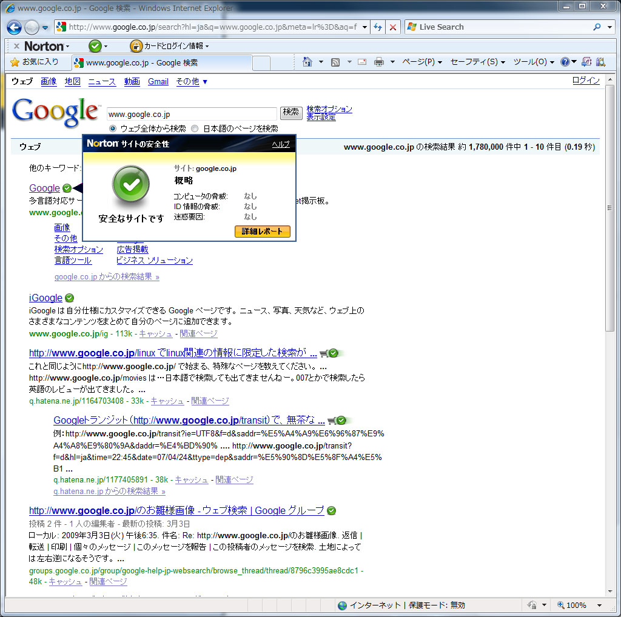
Task: Open the ニュース navigation link
Action: point(102,82)
